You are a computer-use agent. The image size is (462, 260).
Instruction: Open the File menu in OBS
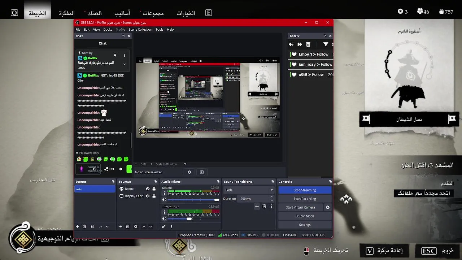78,30
